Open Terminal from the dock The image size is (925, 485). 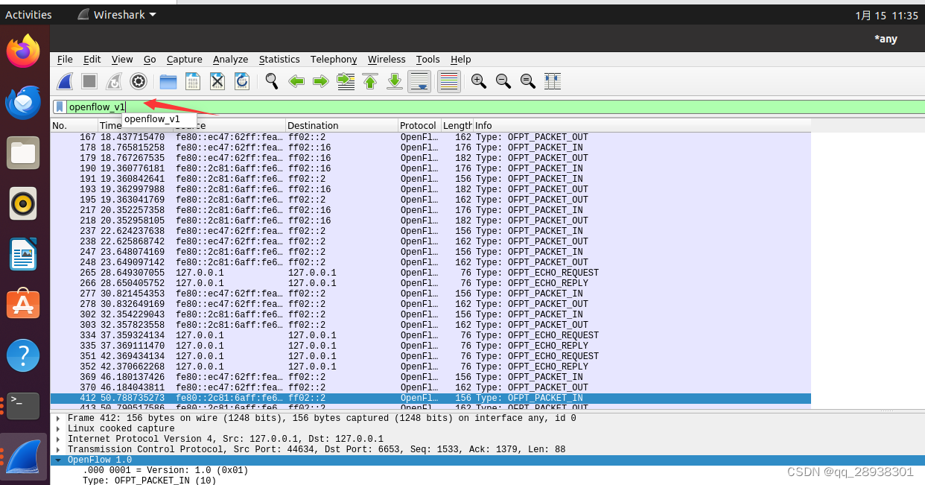pos(23,405)
